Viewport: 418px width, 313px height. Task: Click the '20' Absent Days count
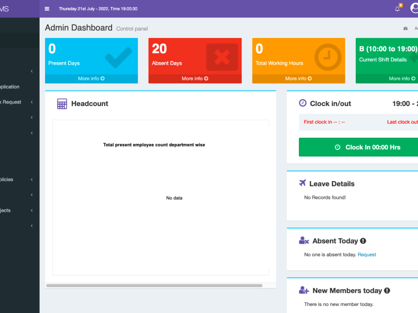click(x=159, y=49)
